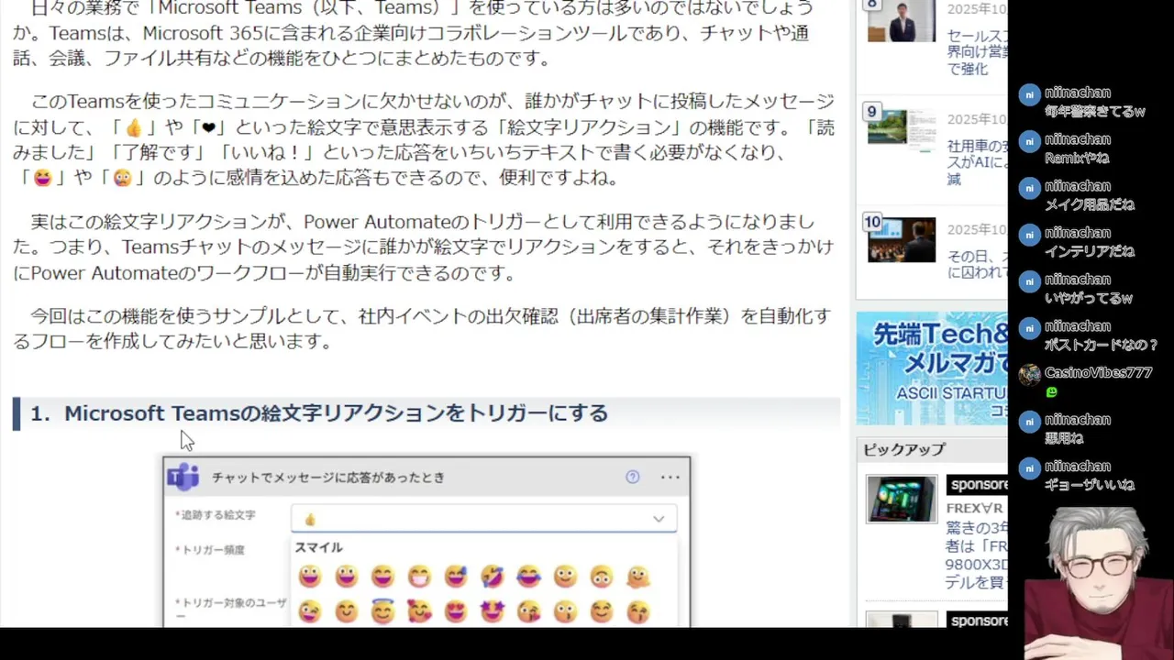Open the FREX∀R pickup article link
Screen dimensions: 1174x660
point(977,555)
